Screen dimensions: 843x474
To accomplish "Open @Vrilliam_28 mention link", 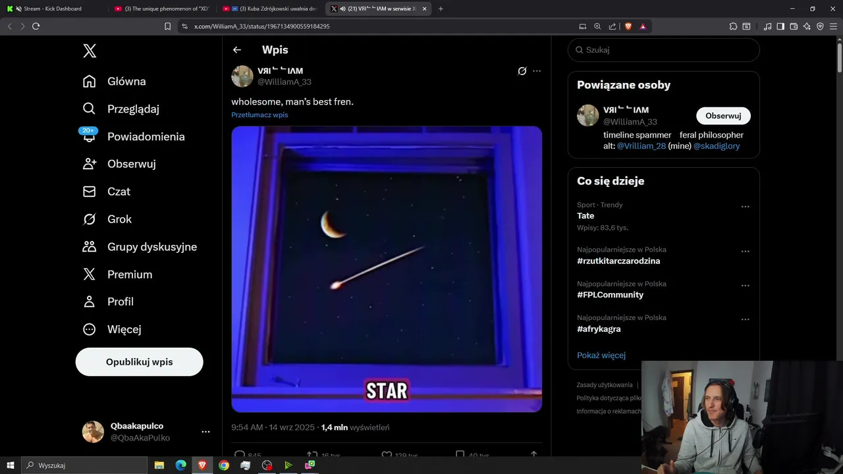I will [641, 146].
